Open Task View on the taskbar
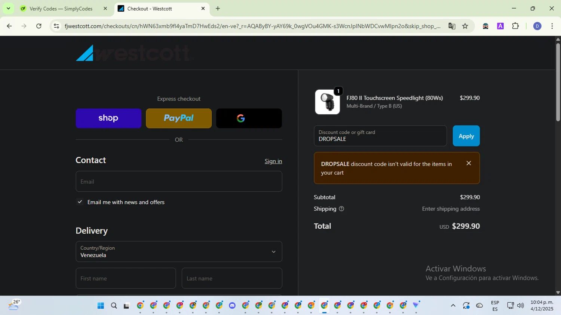 (127, 306)
